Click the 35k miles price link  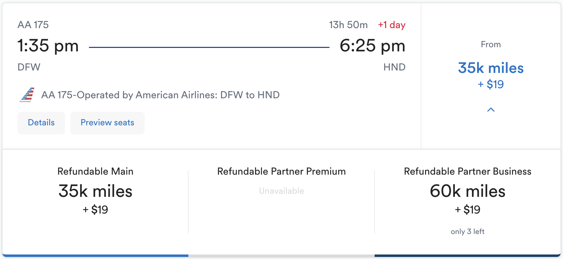(x=491, y=68)
